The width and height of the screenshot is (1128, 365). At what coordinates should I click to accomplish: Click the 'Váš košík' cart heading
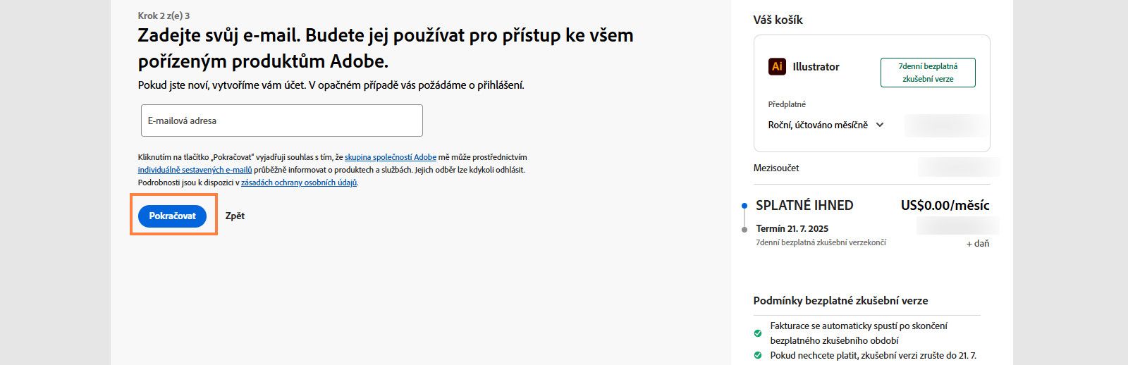click(x=778, y=20)
